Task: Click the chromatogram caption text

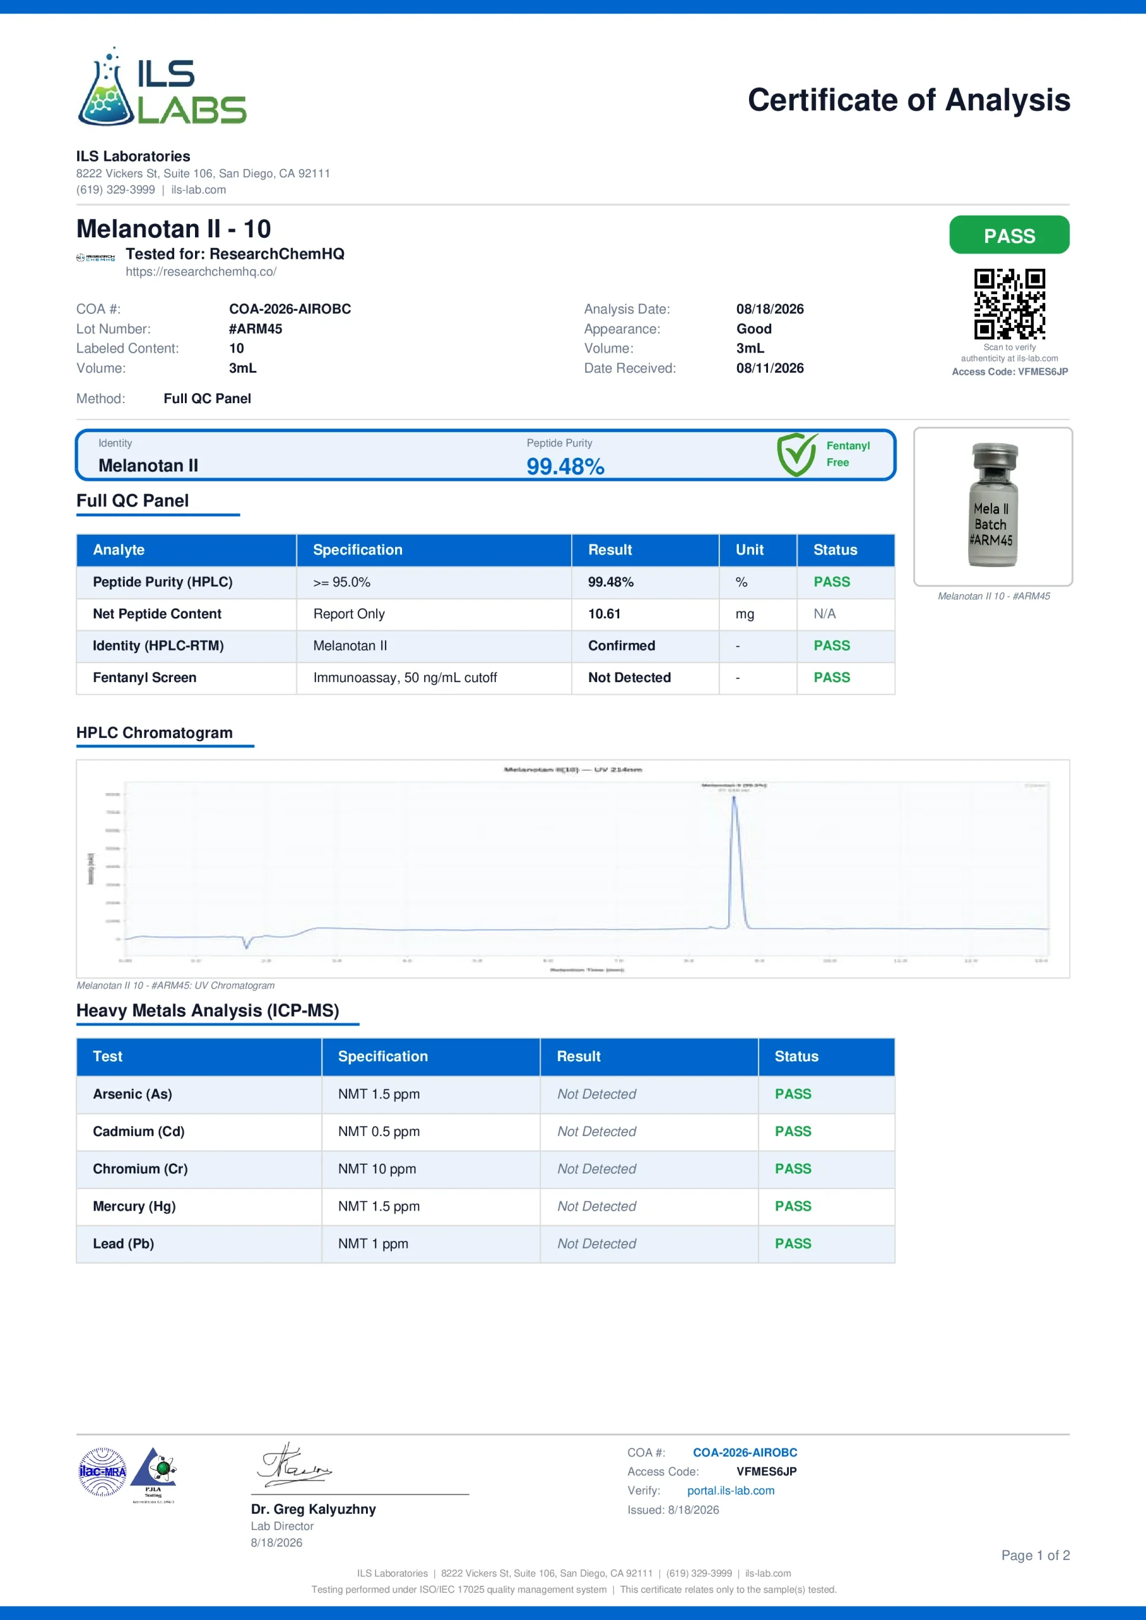Action: click(x=175, y=986)
